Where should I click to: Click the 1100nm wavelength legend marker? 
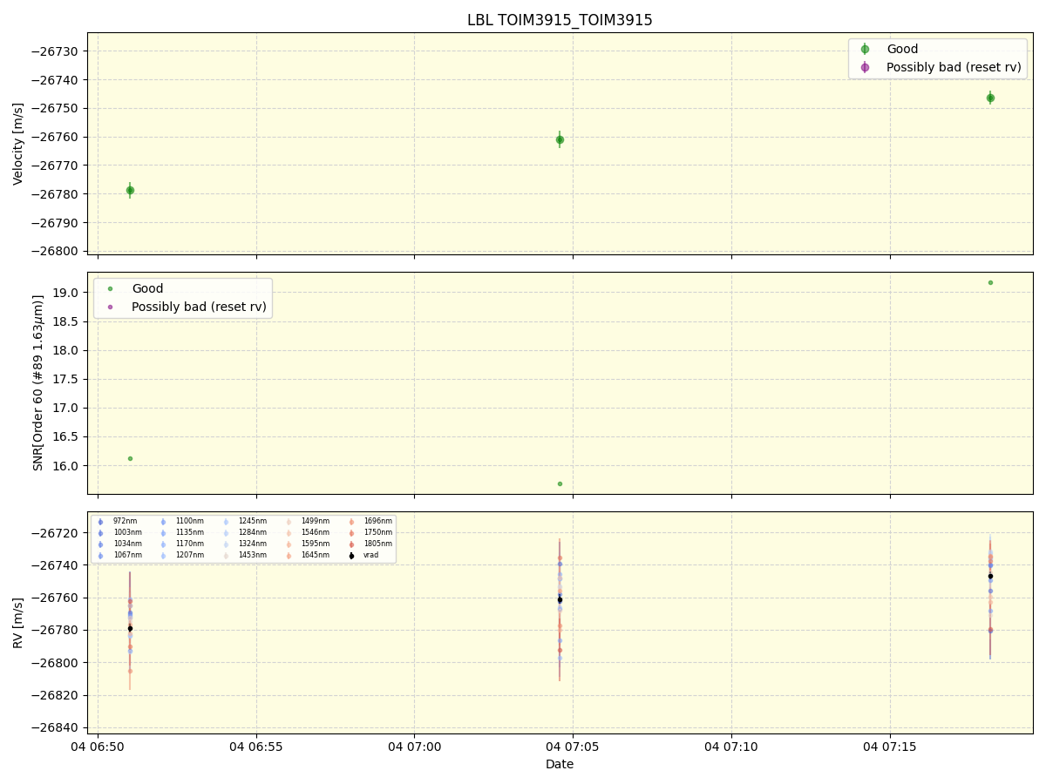pyautogui.click(x=163, y=521)
